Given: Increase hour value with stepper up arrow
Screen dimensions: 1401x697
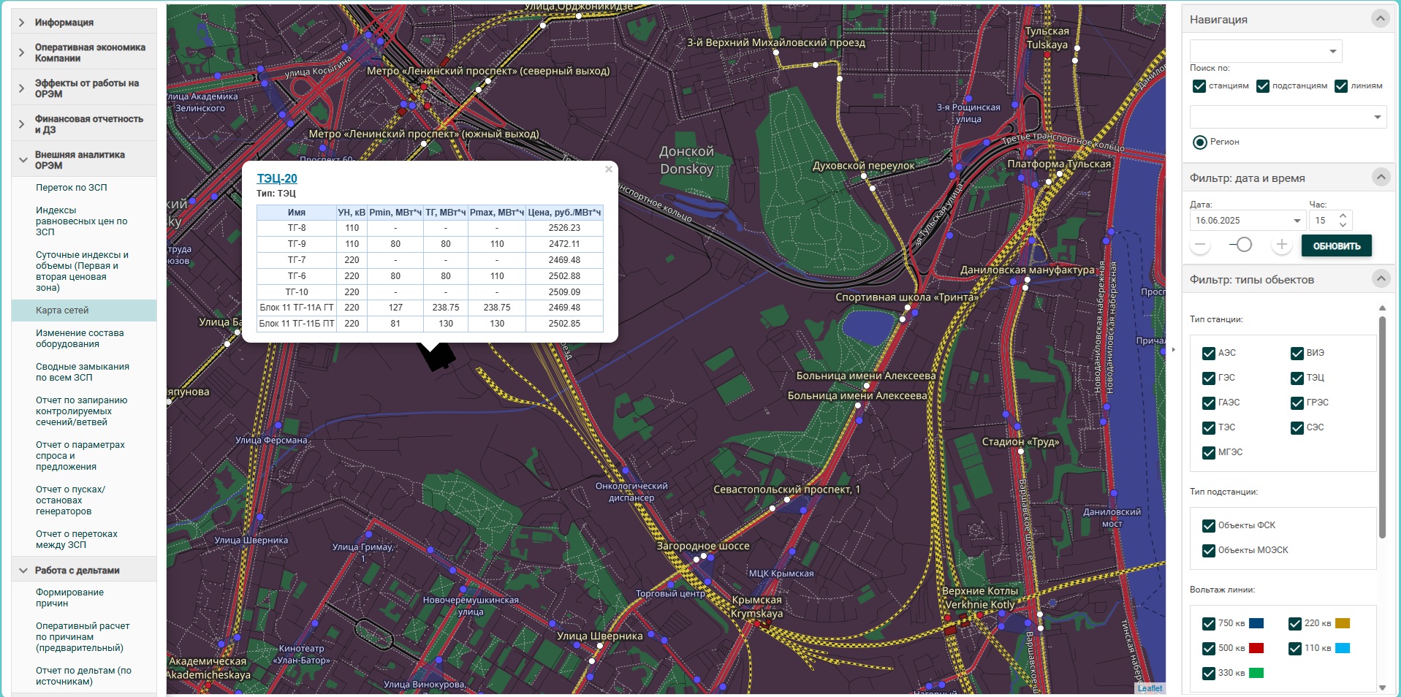Looking at the screenshot, I should tap(1343, 216).
